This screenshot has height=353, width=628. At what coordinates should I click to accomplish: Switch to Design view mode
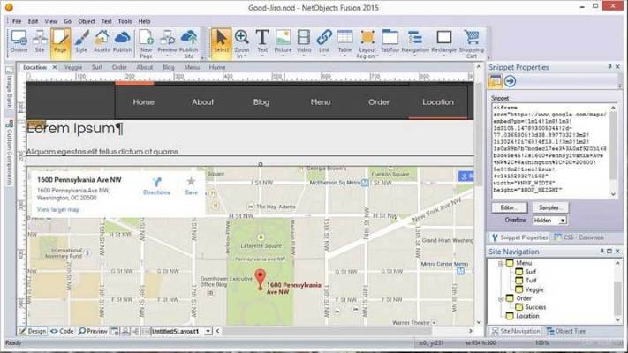click(33, 332)
